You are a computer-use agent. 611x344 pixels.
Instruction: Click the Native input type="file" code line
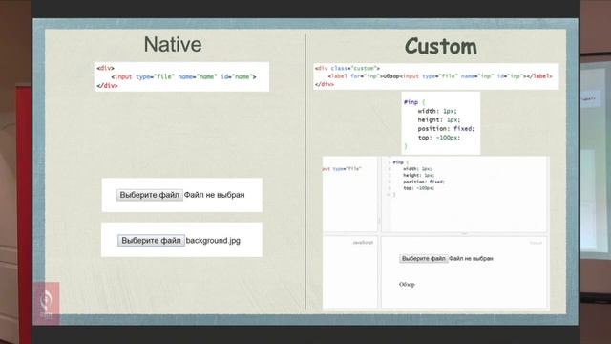183,76
